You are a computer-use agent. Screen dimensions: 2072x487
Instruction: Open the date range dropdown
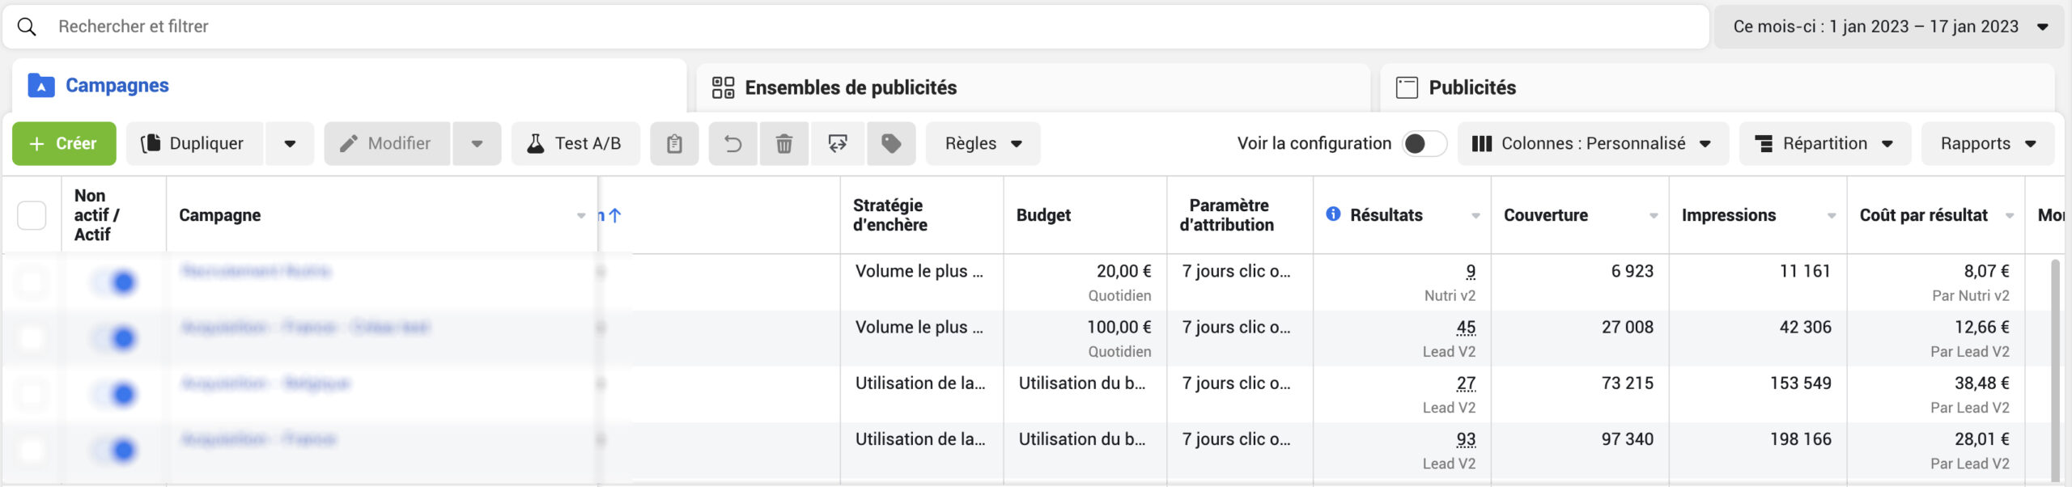click(x=1888, y=27)
